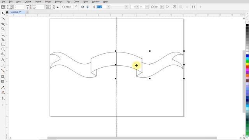
Task: Open the Effects menu
Action: [48, 2]
